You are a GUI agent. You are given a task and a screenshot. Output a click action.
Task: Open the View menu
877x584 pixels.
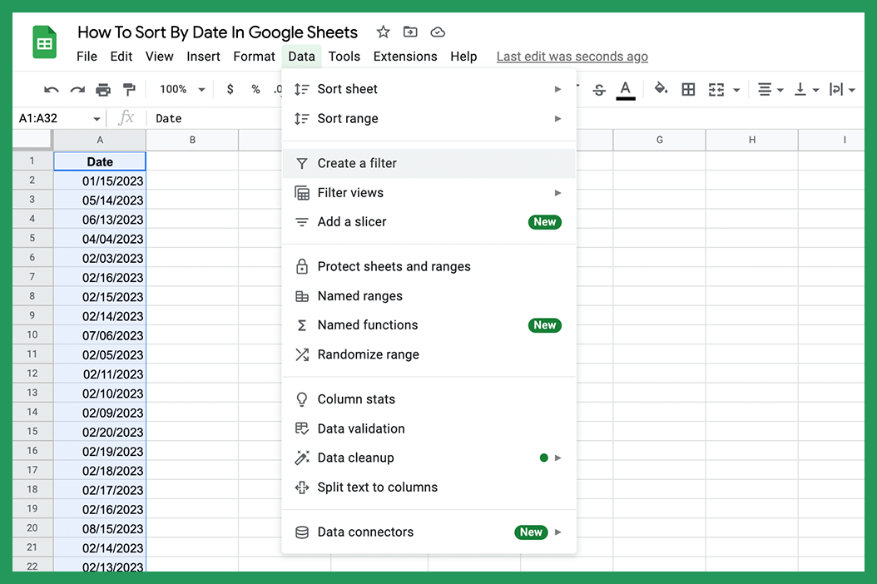pyautogui.click(x=160, y=57)
